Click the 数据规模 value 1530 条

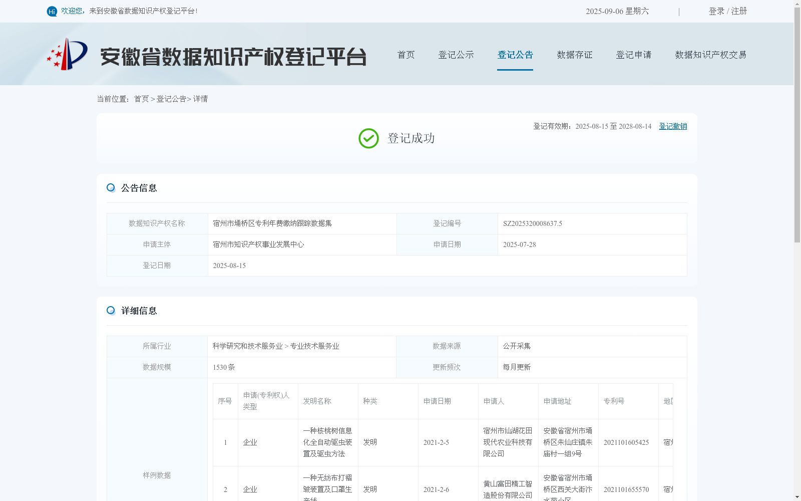click(x=224, y=367)
